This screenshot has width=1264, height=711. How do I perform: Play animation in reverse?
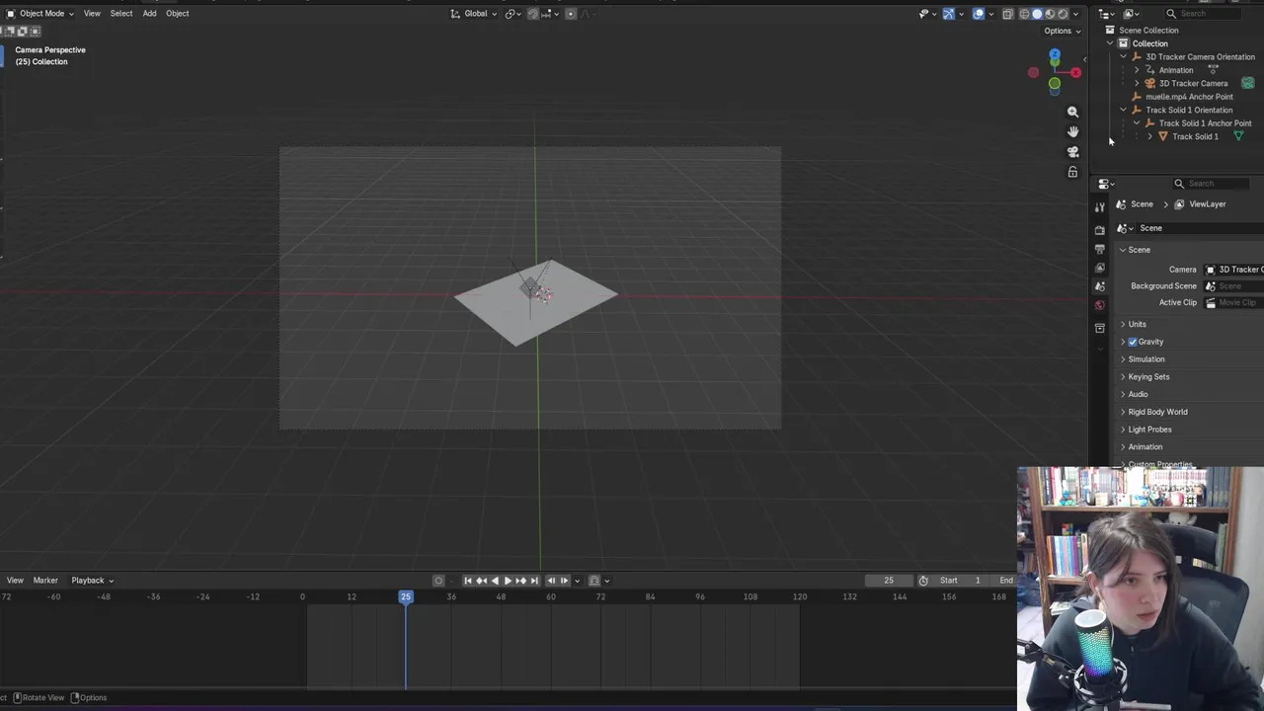coord(495,581)
